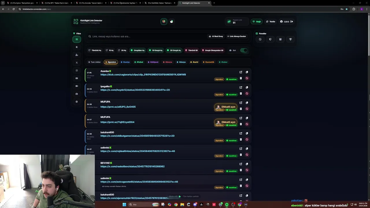Select the #drama category chip
Image resolution: width=370 pixels, height=208 pixels.
(167, 62)
